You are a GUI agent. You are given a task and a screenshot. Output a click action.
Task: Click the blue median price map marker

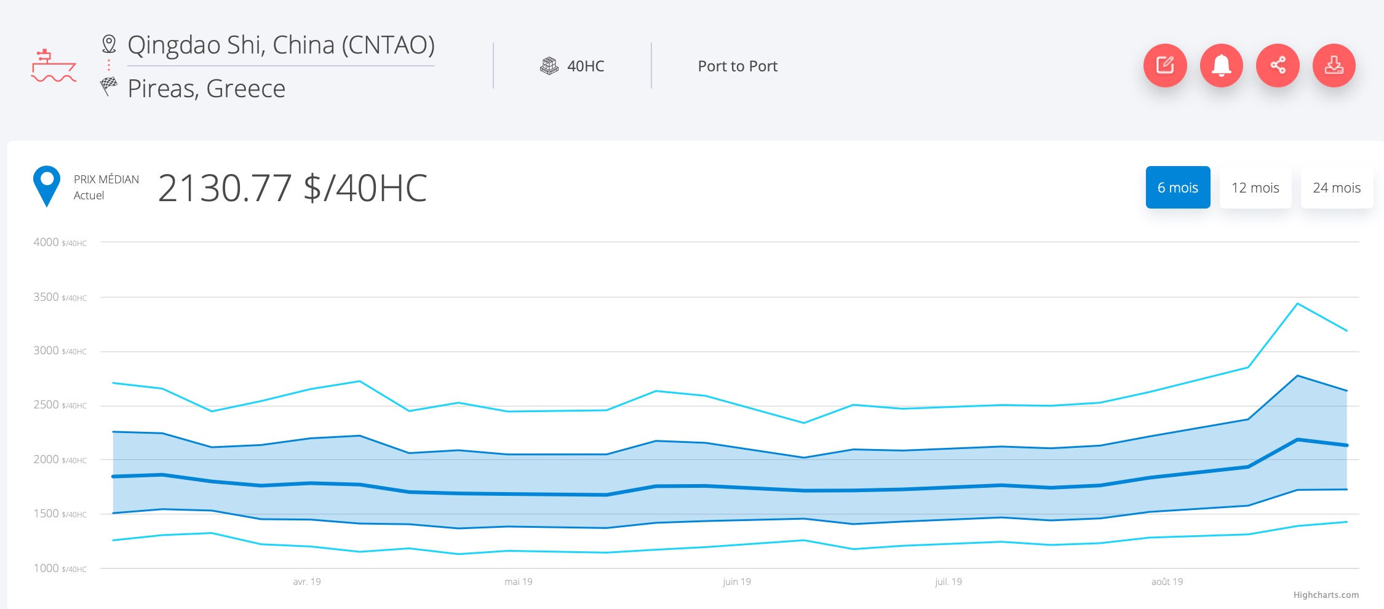[47, 186]
